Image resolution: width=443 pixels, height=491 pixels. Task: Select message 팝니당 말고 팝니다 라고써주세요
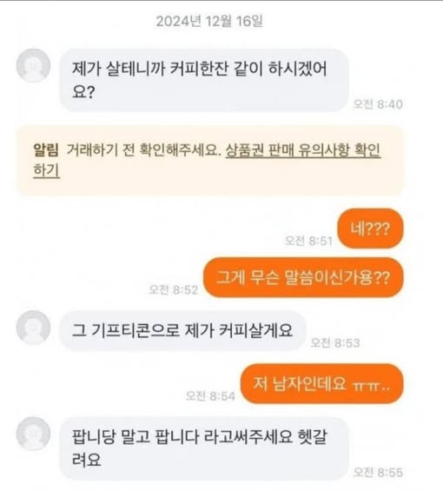click(204, 448)
